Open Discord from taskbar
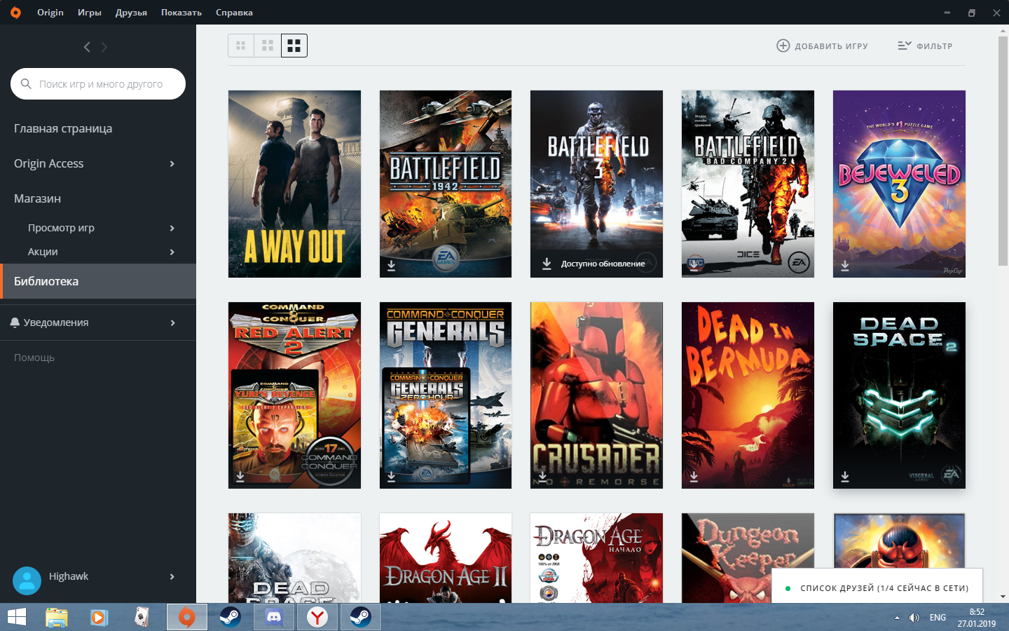Image resolution: width=1009 pixels, height=631 pixels. click(273, 617)
